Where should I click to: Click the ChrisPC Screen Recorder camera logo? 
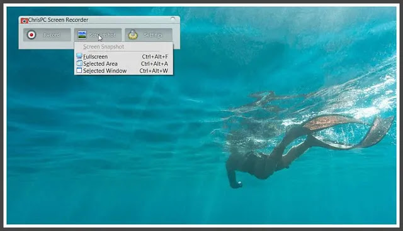coord(24,21)
